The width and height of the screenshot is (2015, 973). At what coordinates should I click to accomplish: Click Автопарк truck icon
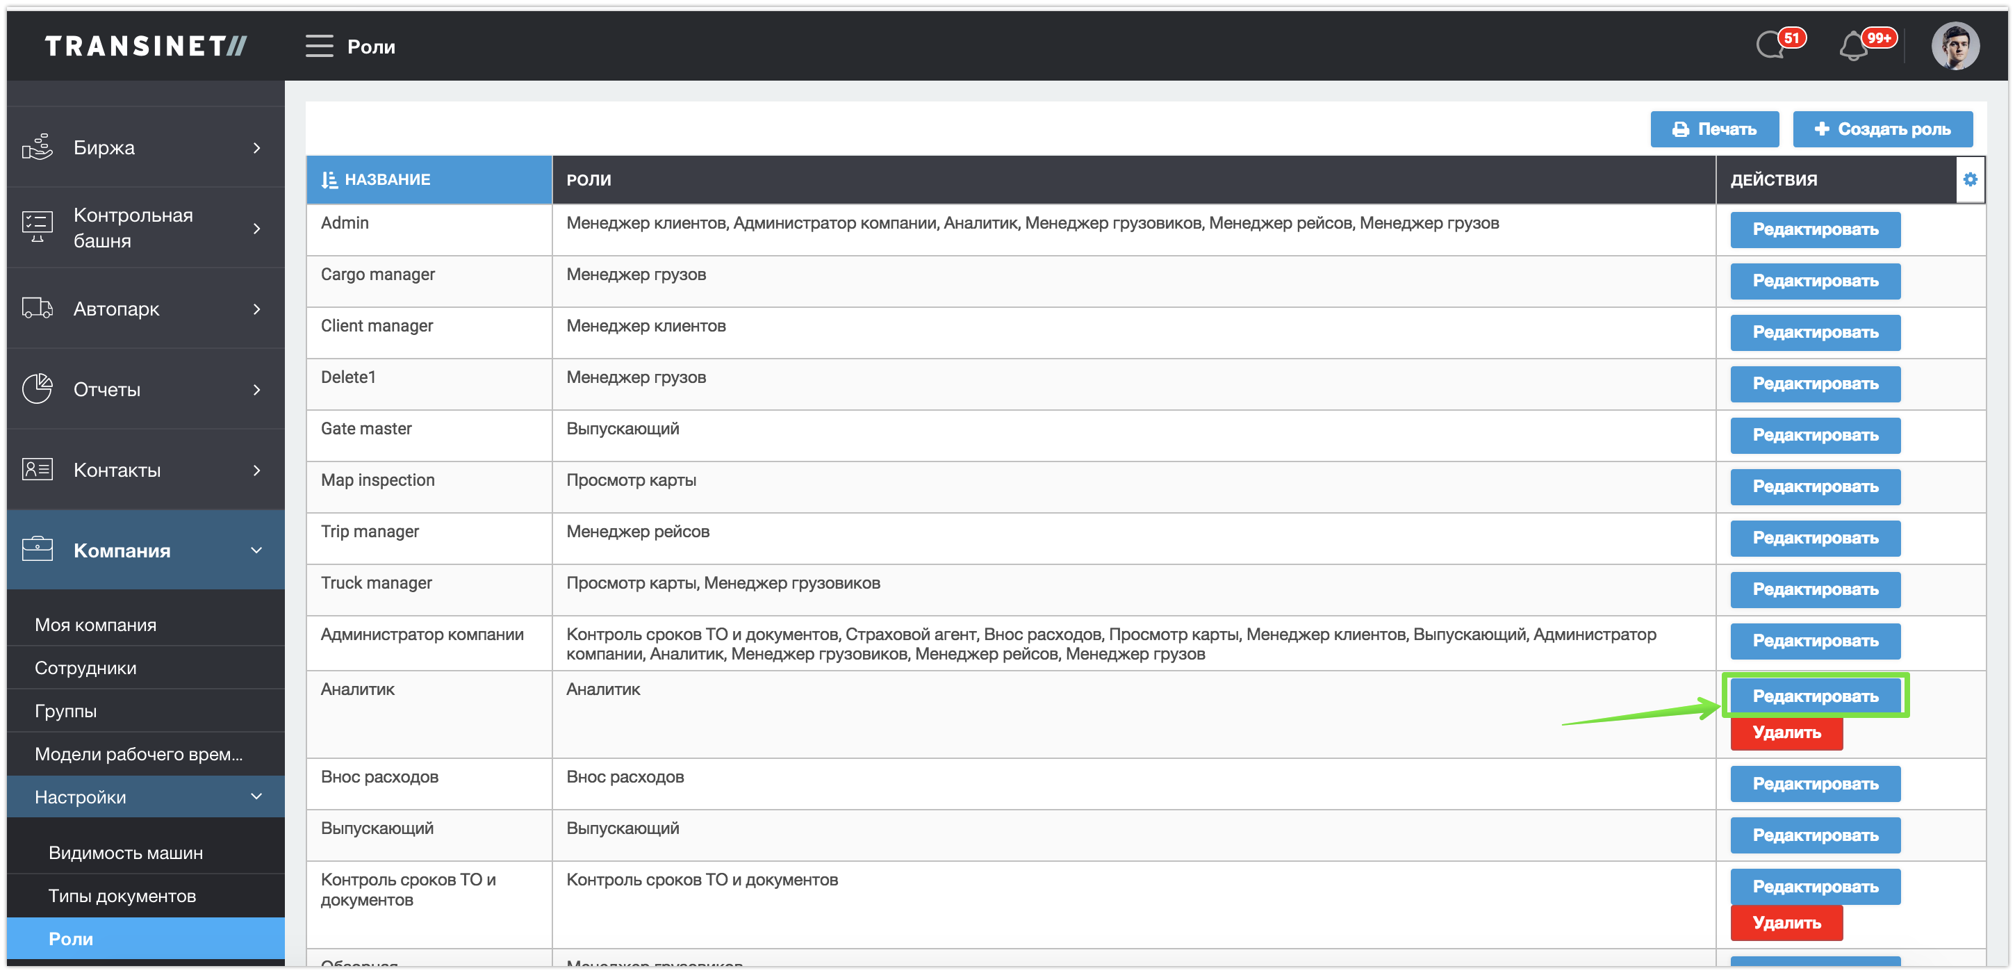37,308
